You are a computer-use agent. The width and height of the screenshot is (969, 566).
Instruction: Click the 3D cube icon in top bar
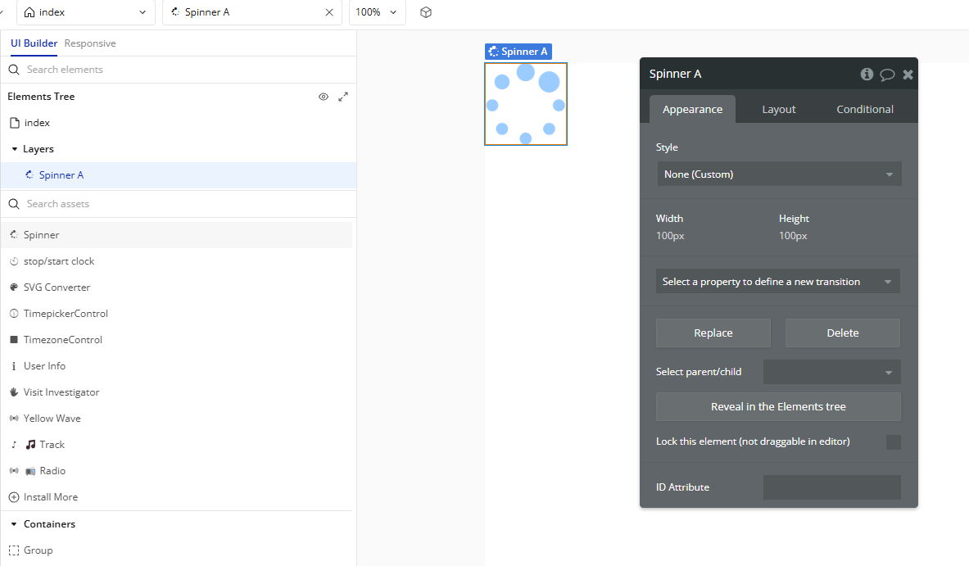pos(426,12)
